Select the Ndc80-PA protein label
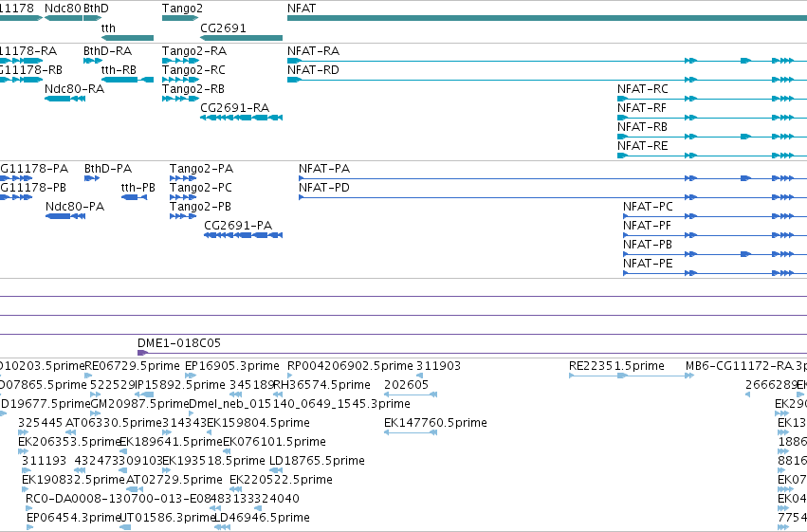Image resolution: width=807 pixels, height=532 pixels. 75,207
